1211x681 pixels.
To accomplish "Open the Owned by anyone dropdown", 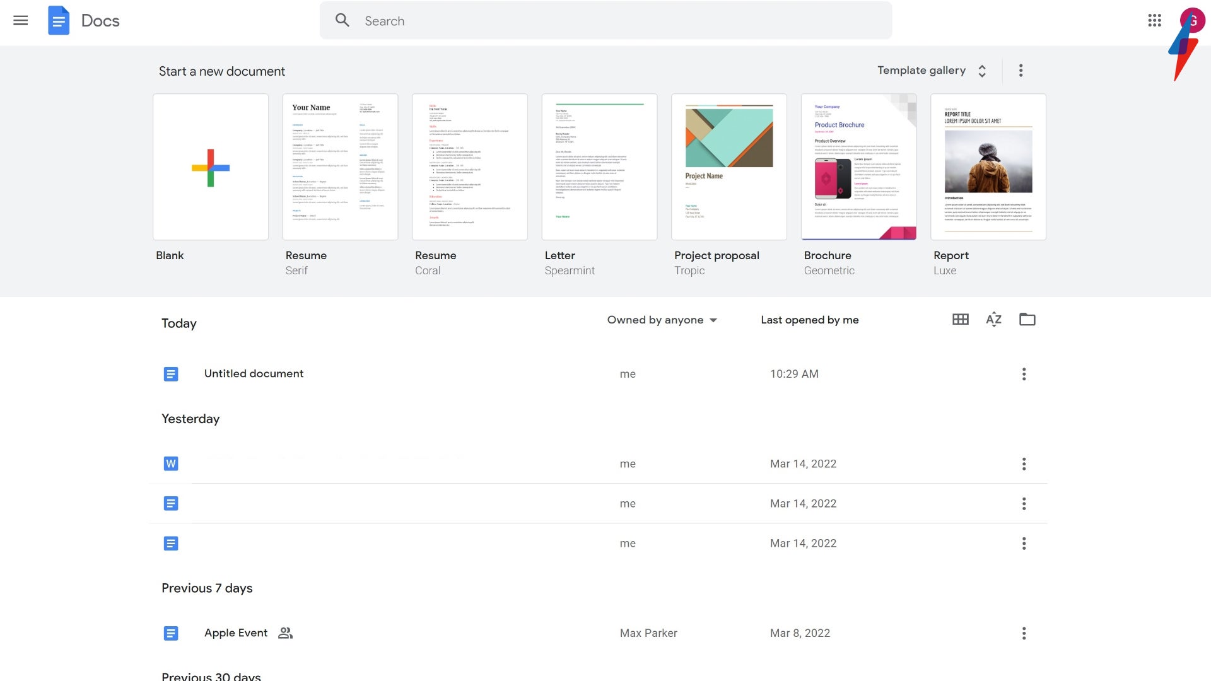I will (662, 320).
